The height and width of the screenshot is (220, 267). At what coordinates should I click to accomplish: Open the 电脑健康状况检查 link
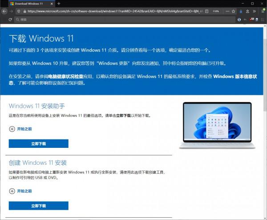pyautogui.click(x=66, y=76)
